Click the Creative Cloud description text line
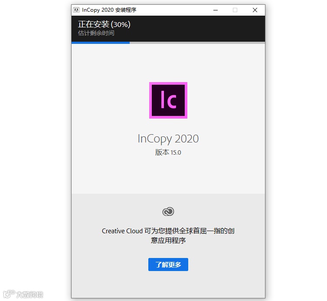The image size is (327, 301). point(168,231)
